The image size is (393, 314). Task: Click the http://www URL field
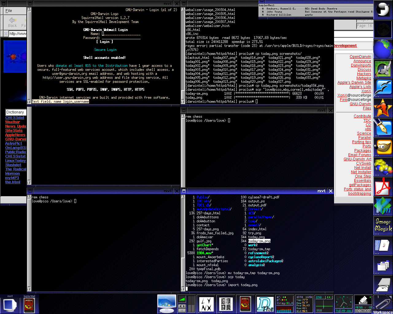click(x=18, y=33)
